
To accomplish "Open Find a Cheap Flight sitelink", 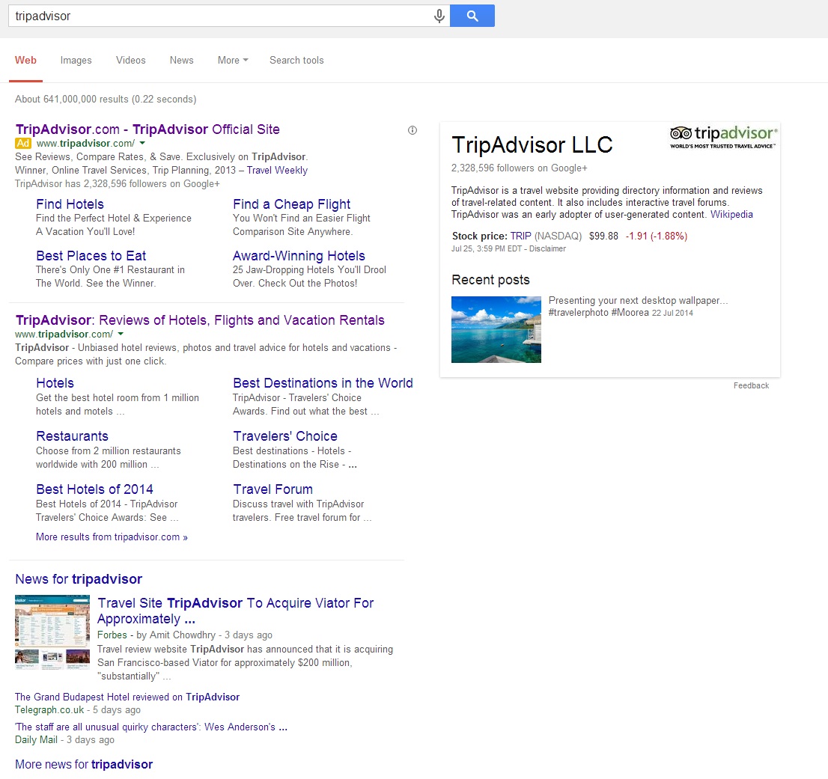I will (x=291, y=204).
